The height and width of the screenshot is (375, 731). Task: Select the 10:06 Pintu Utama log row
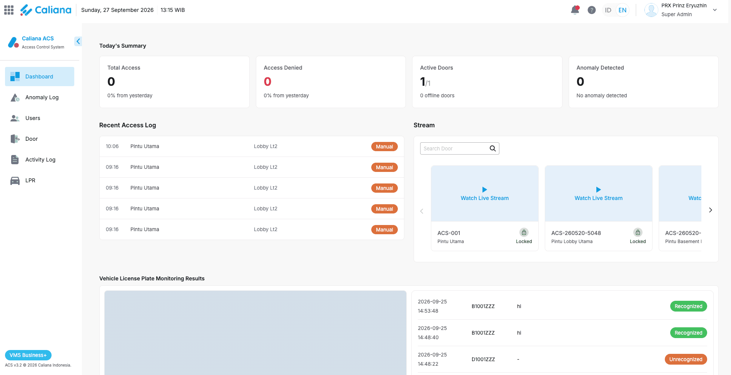point(252,147)
